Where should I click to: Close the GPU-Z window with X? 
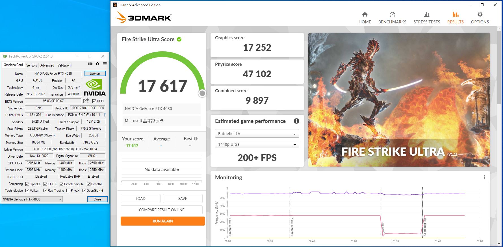pyautogui.click(x=103, y=56)
